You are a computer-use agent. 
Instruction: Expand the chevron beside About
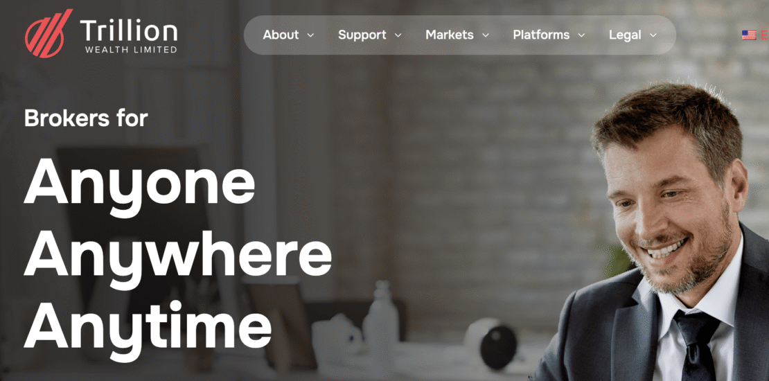pyautogui.click(x=310, y=35)
